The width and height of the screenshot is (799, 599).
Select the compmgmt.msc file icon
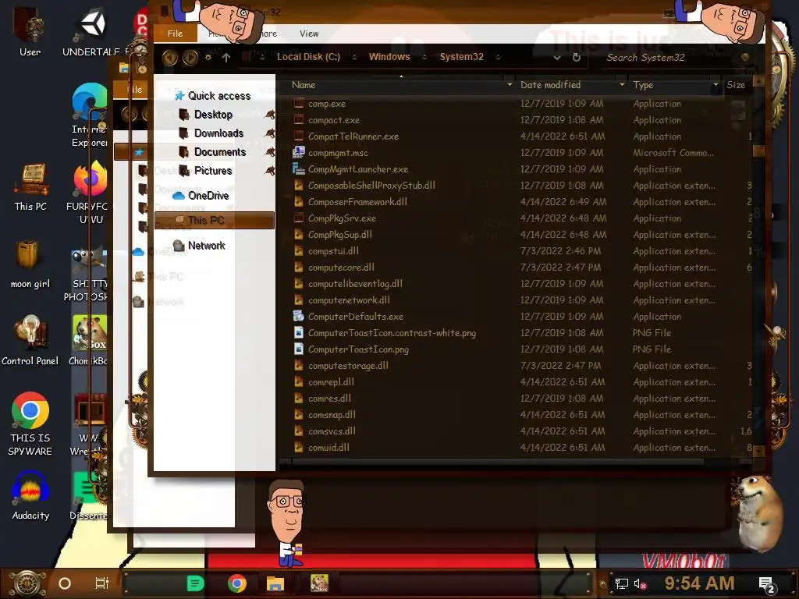[x=299, y=152]
